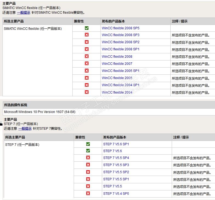
Task: Open the WinCC flexible 2008 SP5 link
Action: click(x=121, y=28)
